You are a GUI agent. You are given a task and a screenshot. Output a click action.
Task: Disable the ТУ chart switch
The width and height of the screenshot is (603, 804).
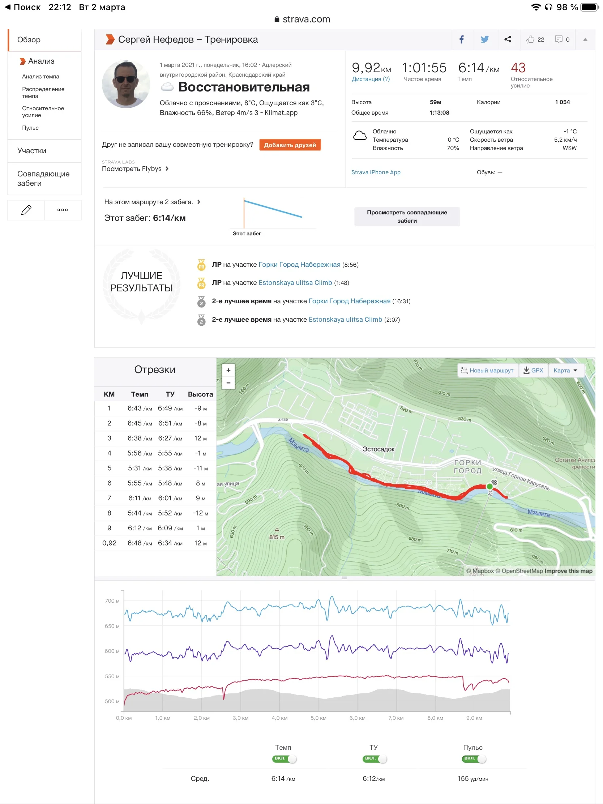(x=375, y=759)
